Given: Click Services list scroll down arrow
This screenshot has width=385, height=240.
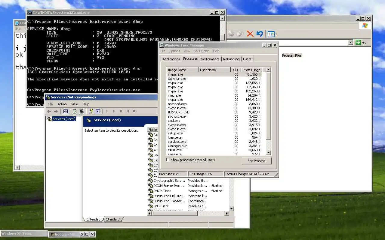Looking at the screenshot, I should (x=231, y=209).
